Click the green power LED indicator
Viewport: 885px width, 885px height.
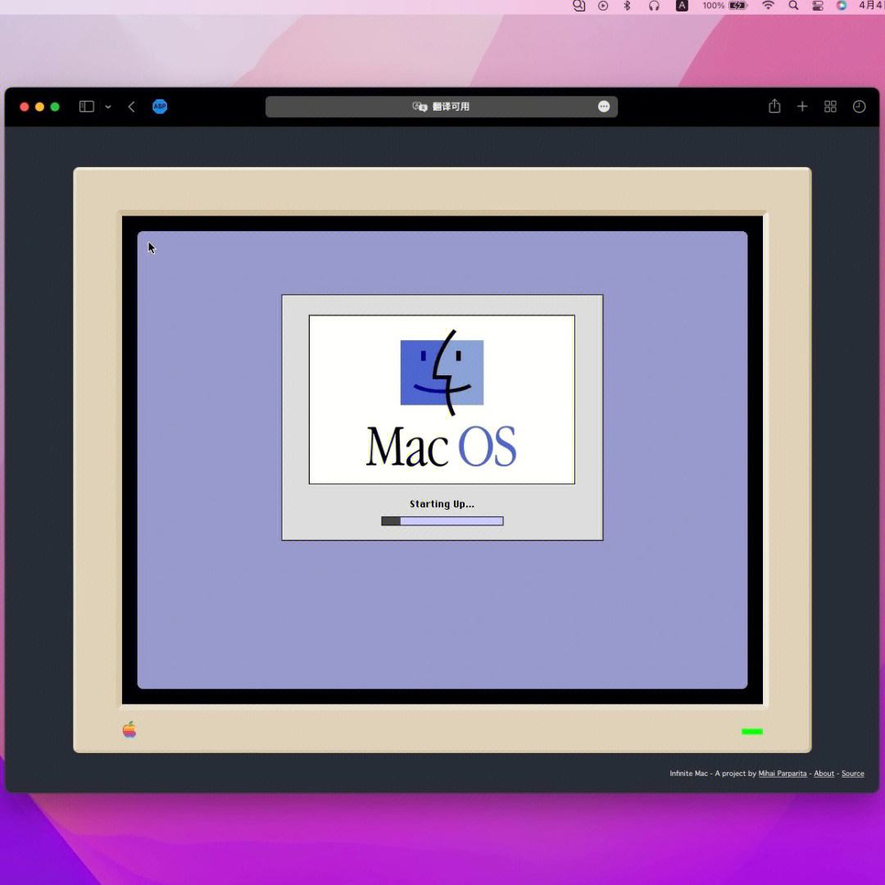pos(751,732)
